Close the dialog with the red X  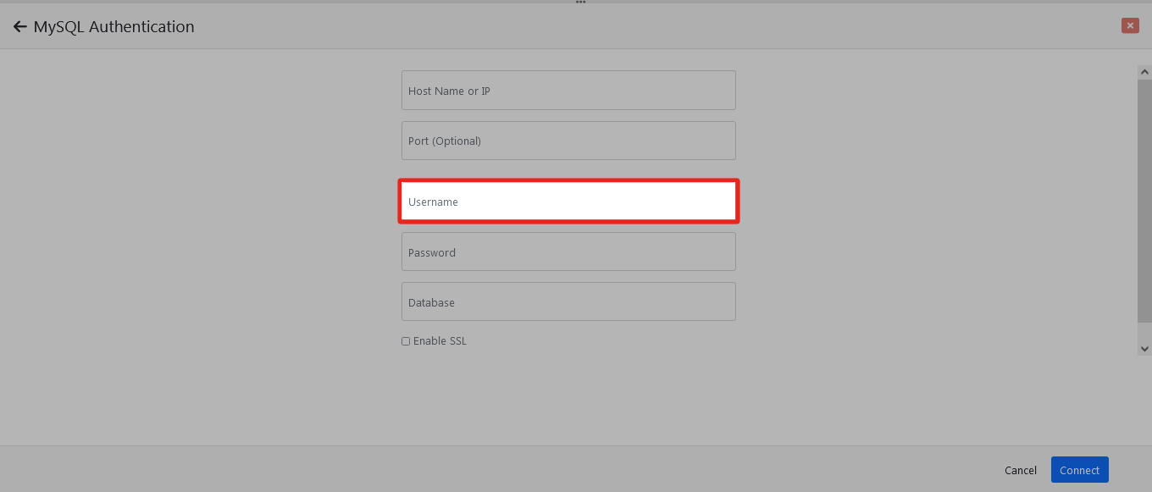pos(1130,25)
